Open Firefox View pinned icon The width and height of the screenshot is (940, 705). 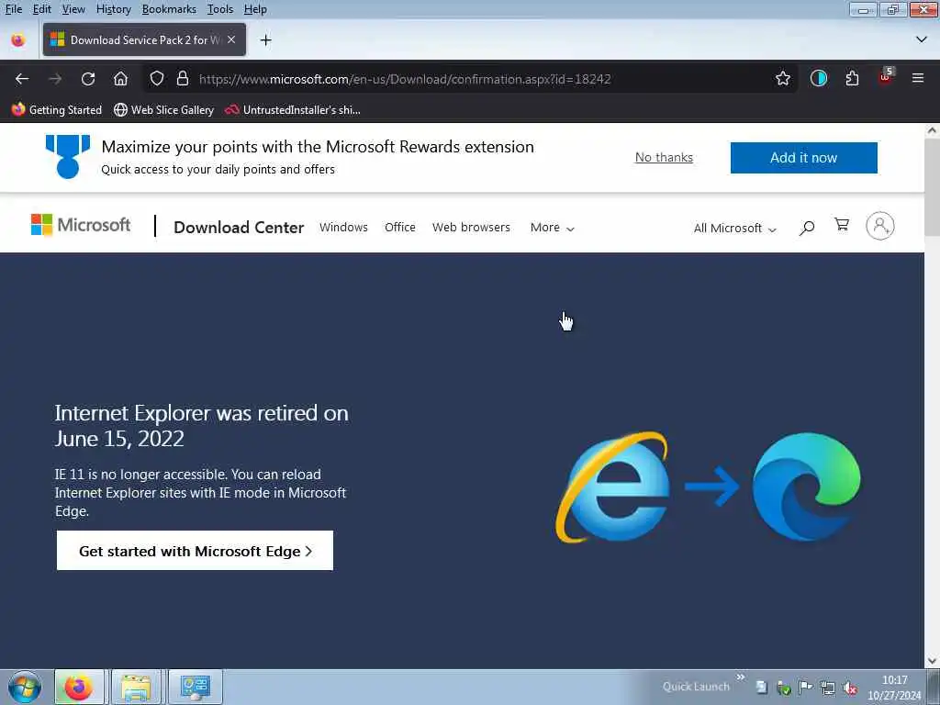[18, 40]
